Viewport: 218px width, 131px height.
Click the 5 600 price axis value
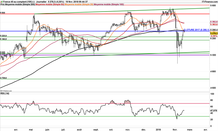[x=213, y=5]
